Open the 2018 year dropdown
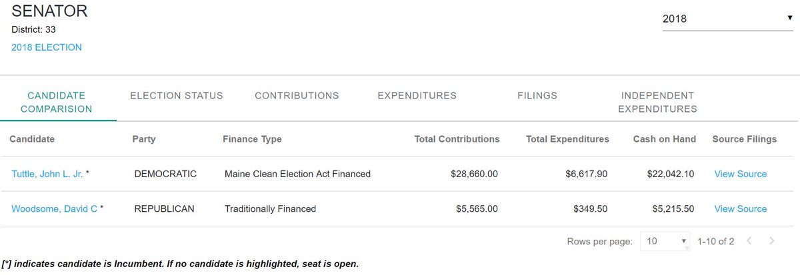Screen dimensions: 800x275 pyautogui.click(x=727, y=19)
